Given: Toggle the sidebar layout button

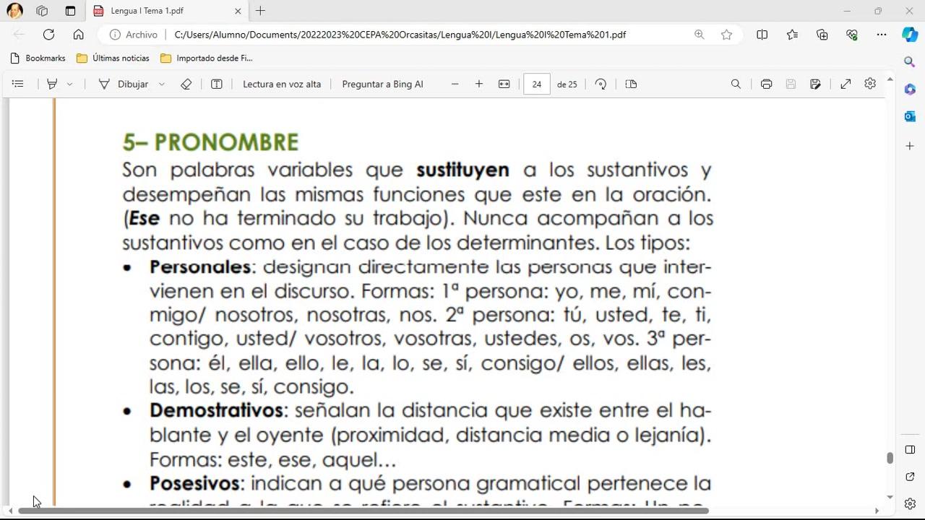Looking at the screenshot, I should (x=910, y=449).
